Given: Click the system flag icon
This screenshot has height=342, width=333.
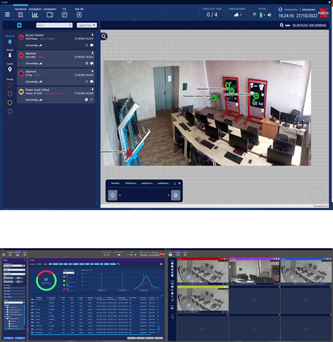Looking at the screenshot, I should pos(254,15).
